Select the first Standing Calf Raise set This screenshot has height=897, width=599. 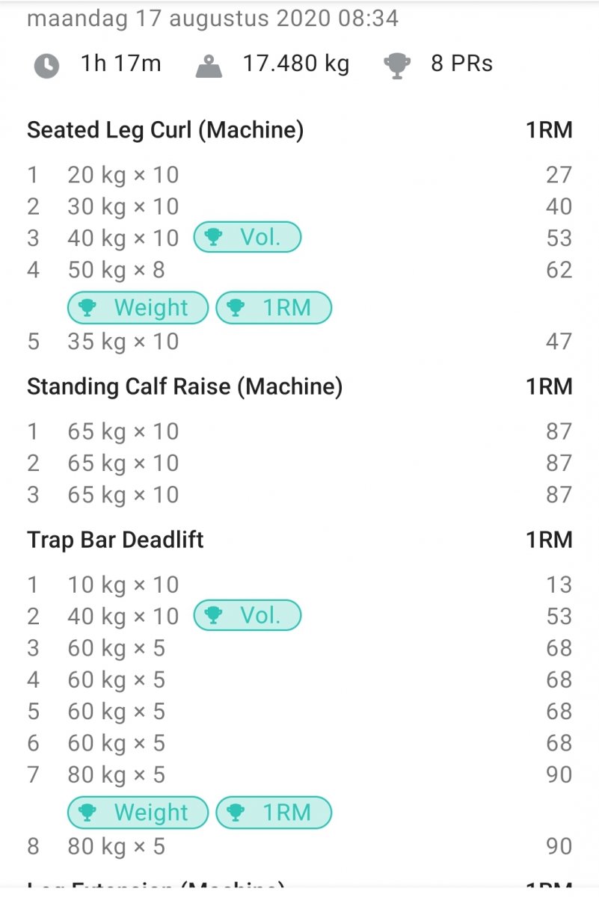(123, 431)
